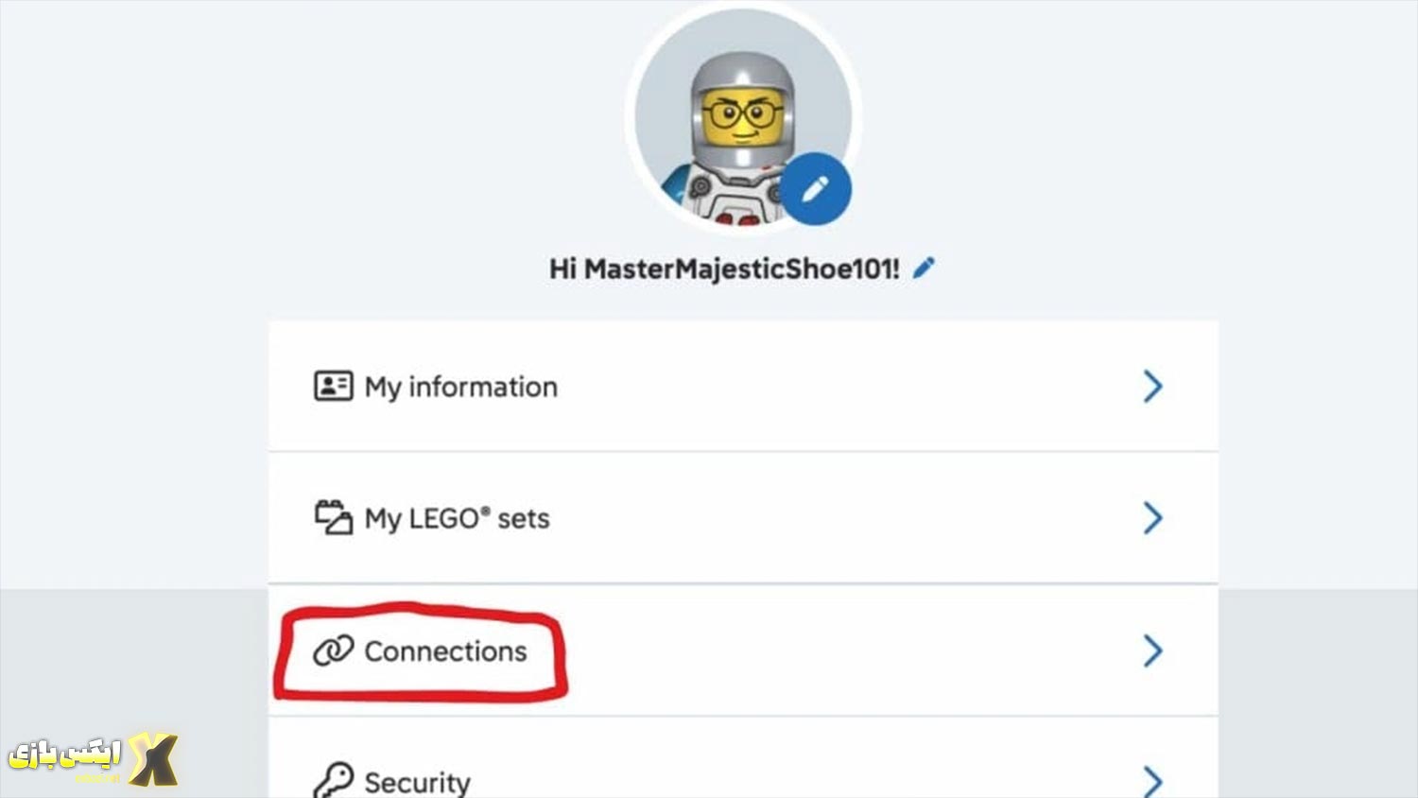Click the blue pencil button on avatar
Screen dimensions: 1418x798
(x=815, y=189)
